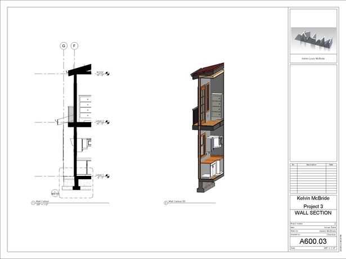346x259 pixels.
Task: Click the Level 1 level head symbol
Action: click(107, 176)
